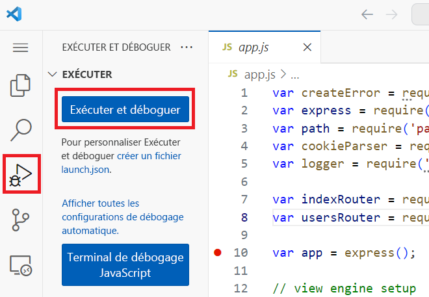Screen dimensions: 429x297
Task: Click line number 12 in gutter
Action: pyautogui.click(x=240, y=289)
